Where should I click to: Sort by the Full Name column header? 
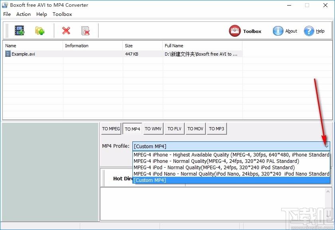point(202,46)
